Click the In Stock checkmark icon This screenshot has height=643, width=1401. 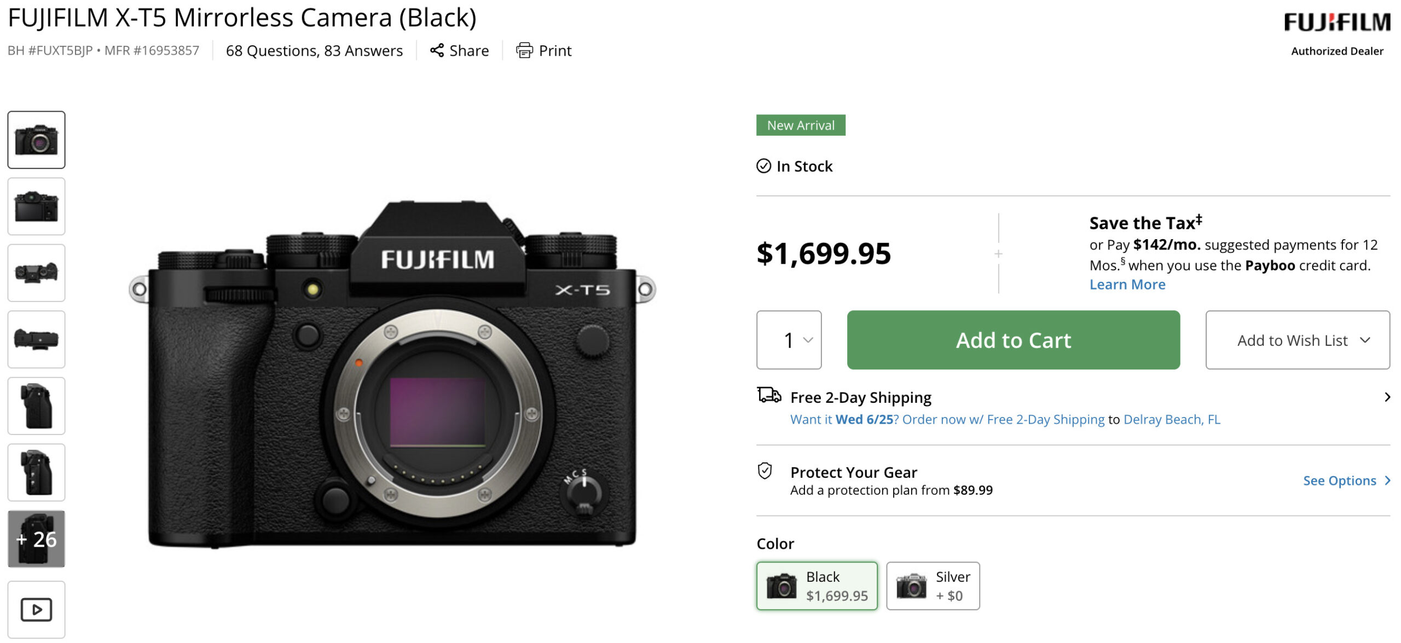tap(763, 166)
